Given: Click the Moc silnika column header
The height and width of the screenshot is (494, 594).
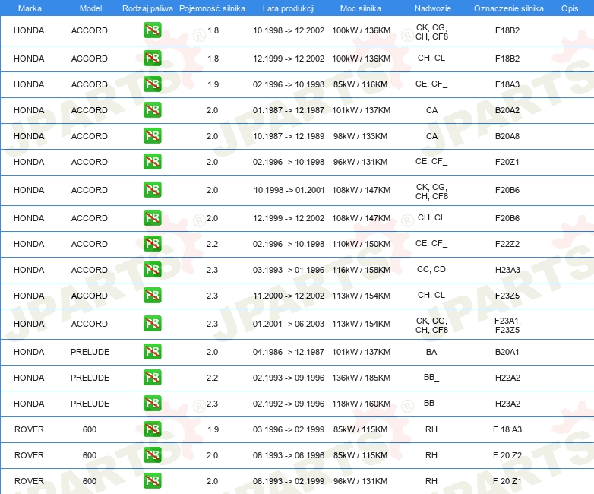Looking at the screenshot, I should tap(361, 8).
